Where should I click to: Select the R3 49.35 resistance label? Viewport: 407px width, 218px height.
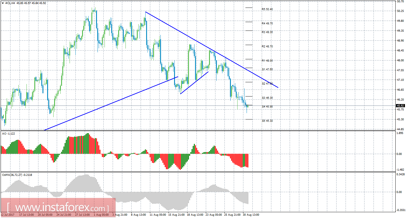click(x=267, y=32)
